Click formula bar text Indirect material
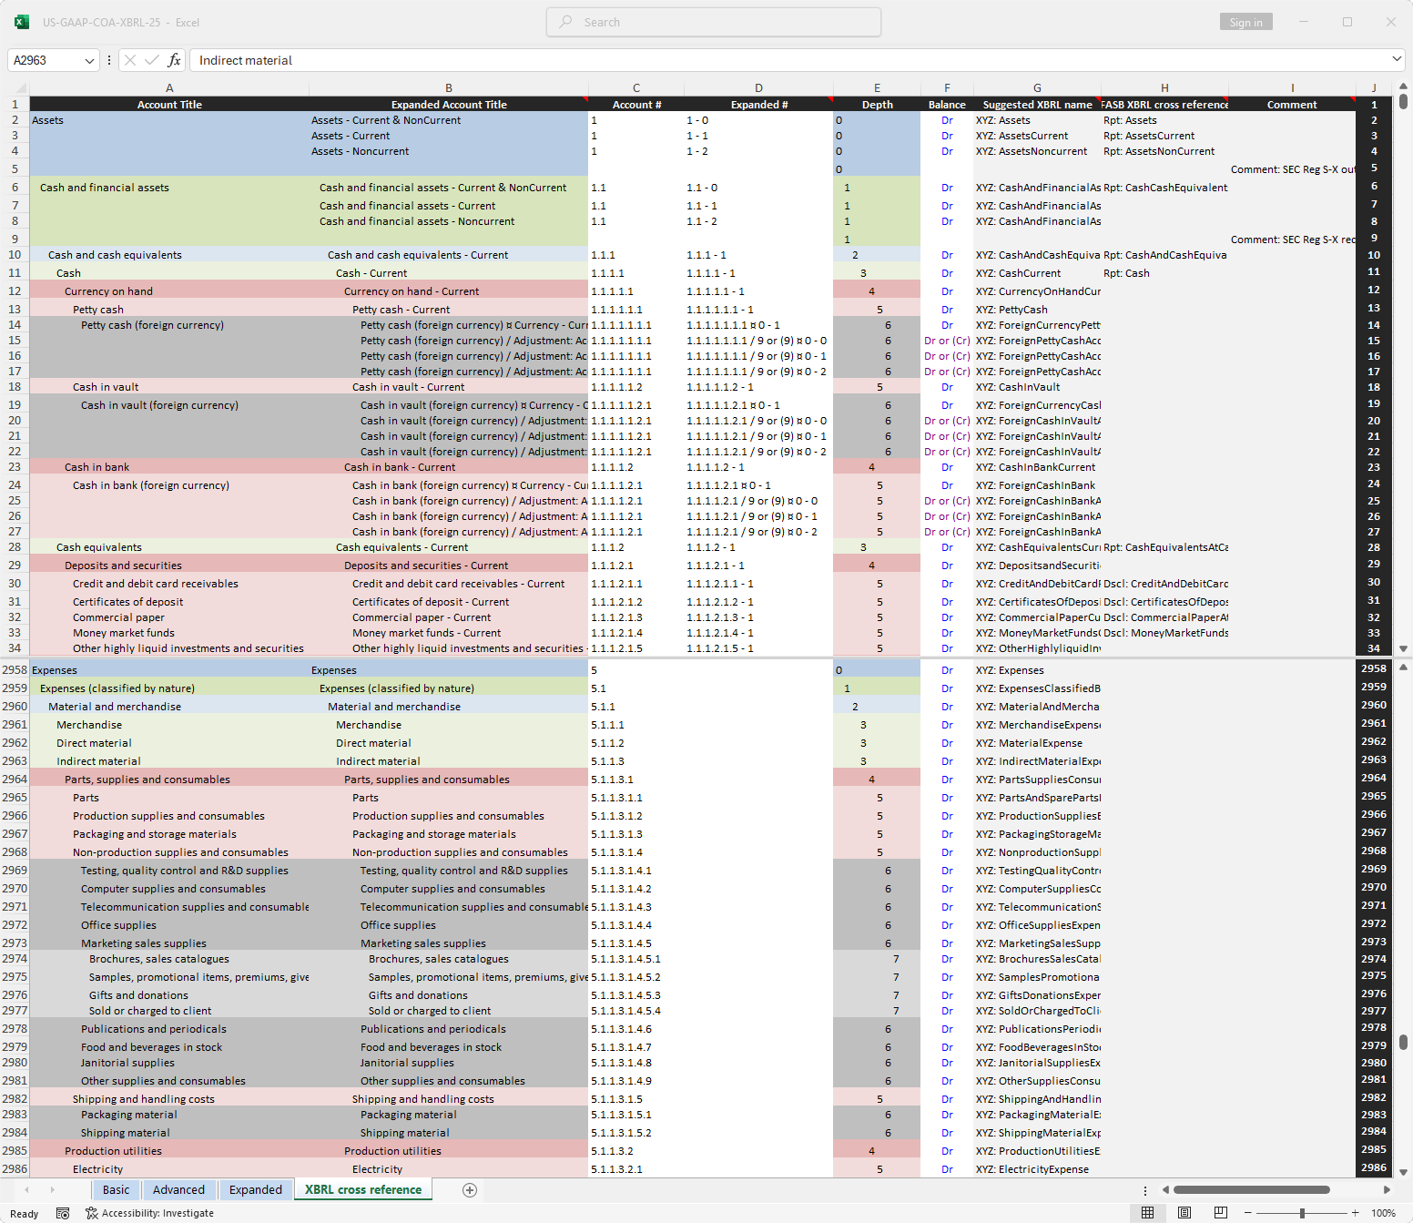 [x=246, y=60]
